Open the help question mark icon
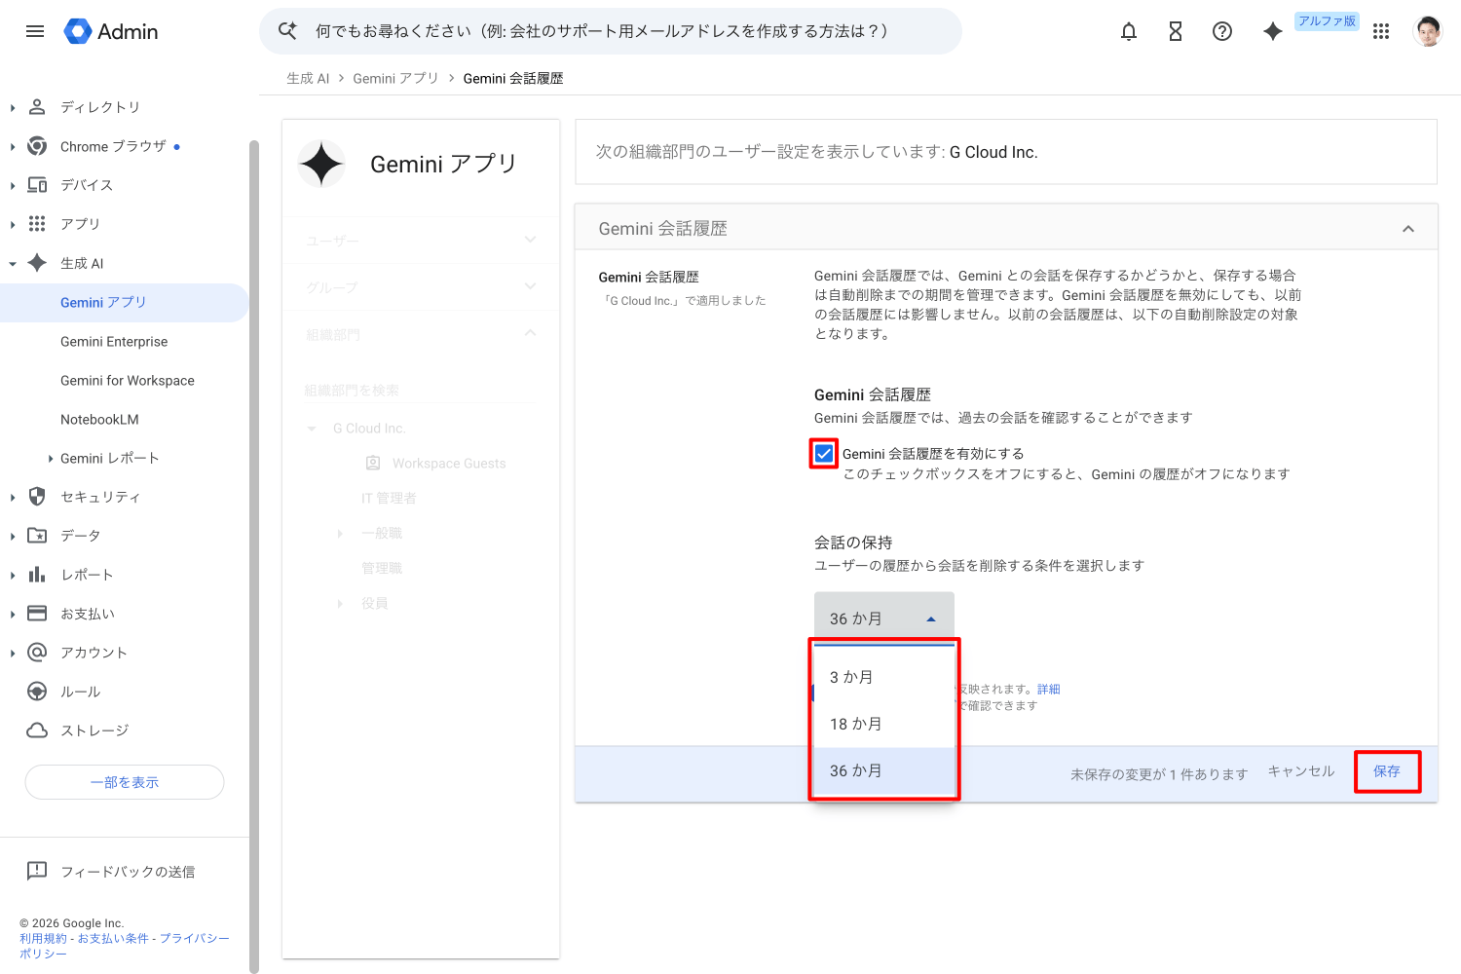Image resolution: width=1461 pixels, height=974 pixels. coord(1222,31)
